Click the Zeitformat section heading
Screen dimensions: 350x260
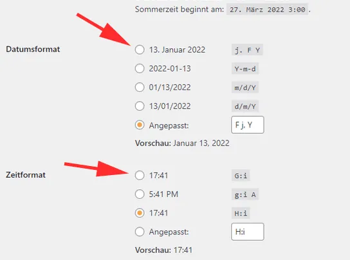[26, 174]
